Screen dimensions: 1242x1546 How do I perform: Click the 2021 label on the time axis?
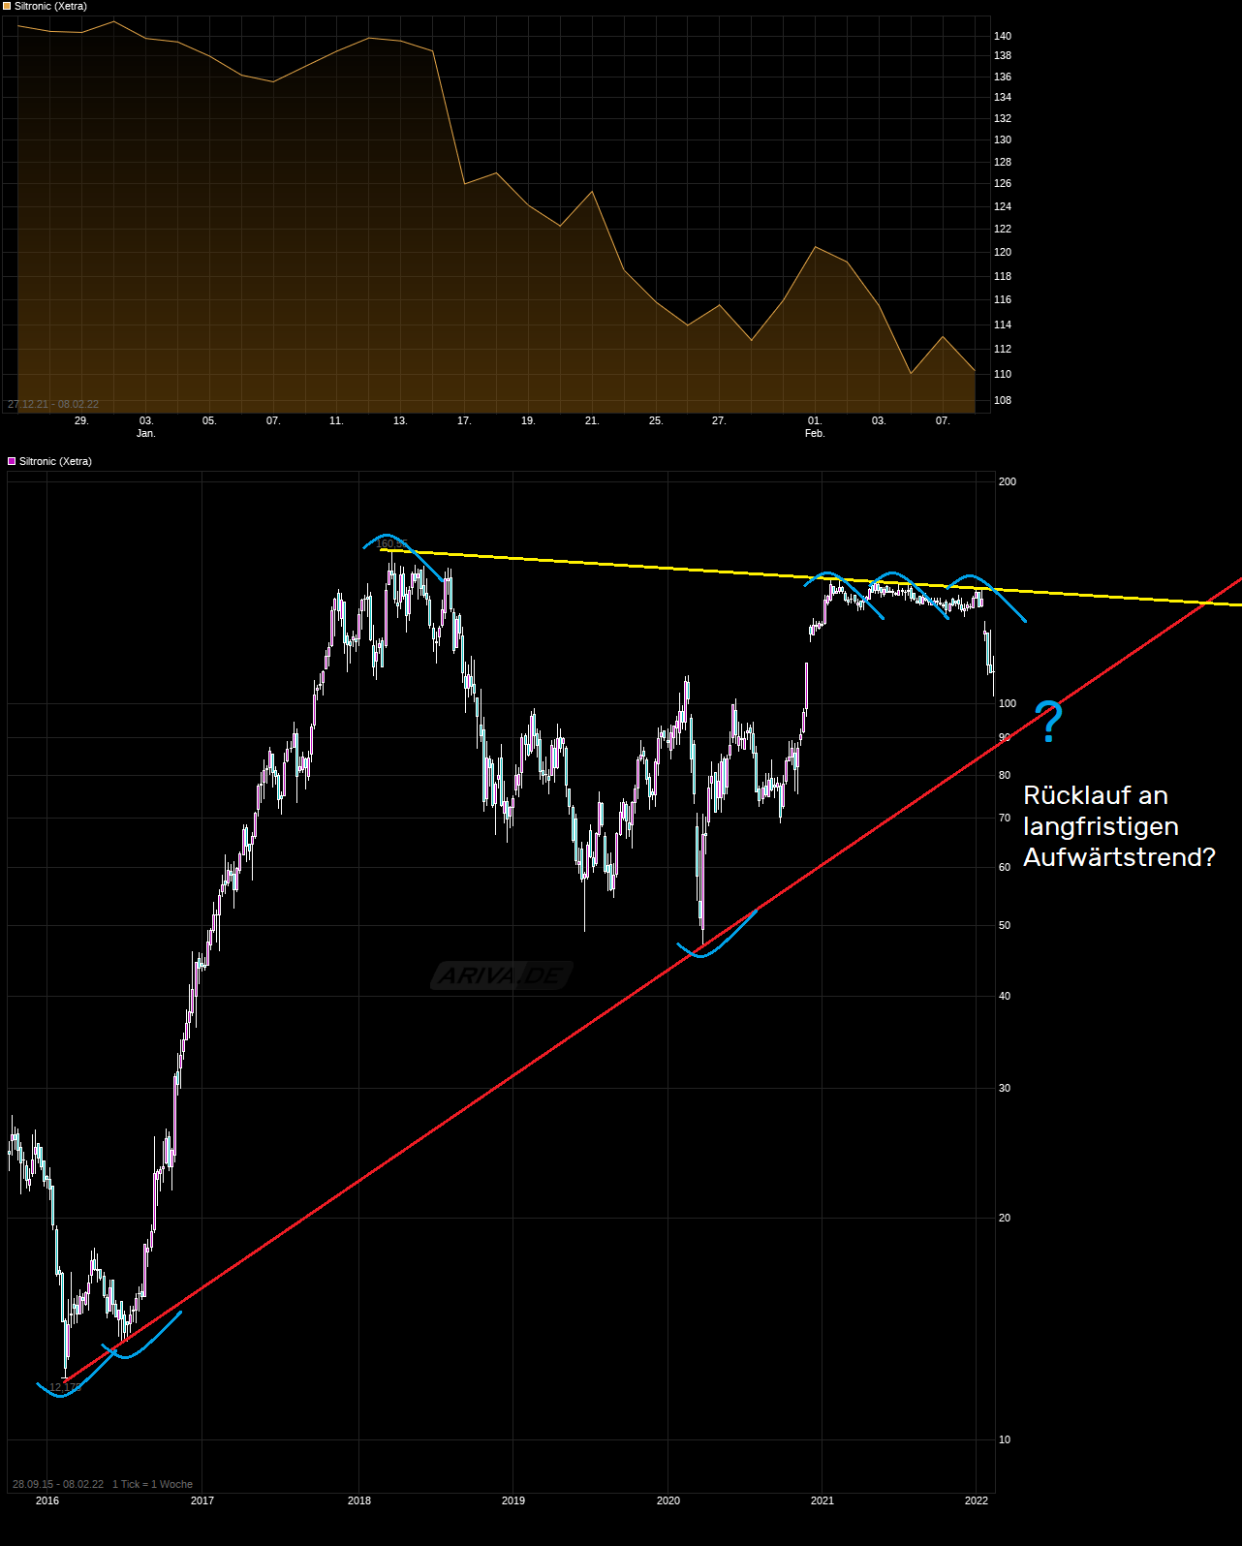tap(822, 1500)
